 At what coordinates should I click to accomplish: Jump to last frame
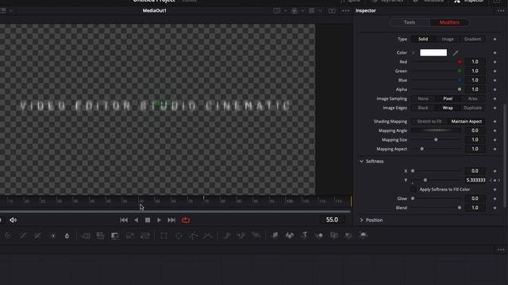pyautogui.click(x=171, y=220)
